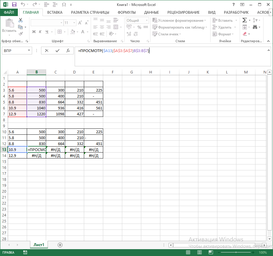This screenshot has width=273, height=256.
Task: Decrease font size with the small A
Action: (x=86, y=23)
